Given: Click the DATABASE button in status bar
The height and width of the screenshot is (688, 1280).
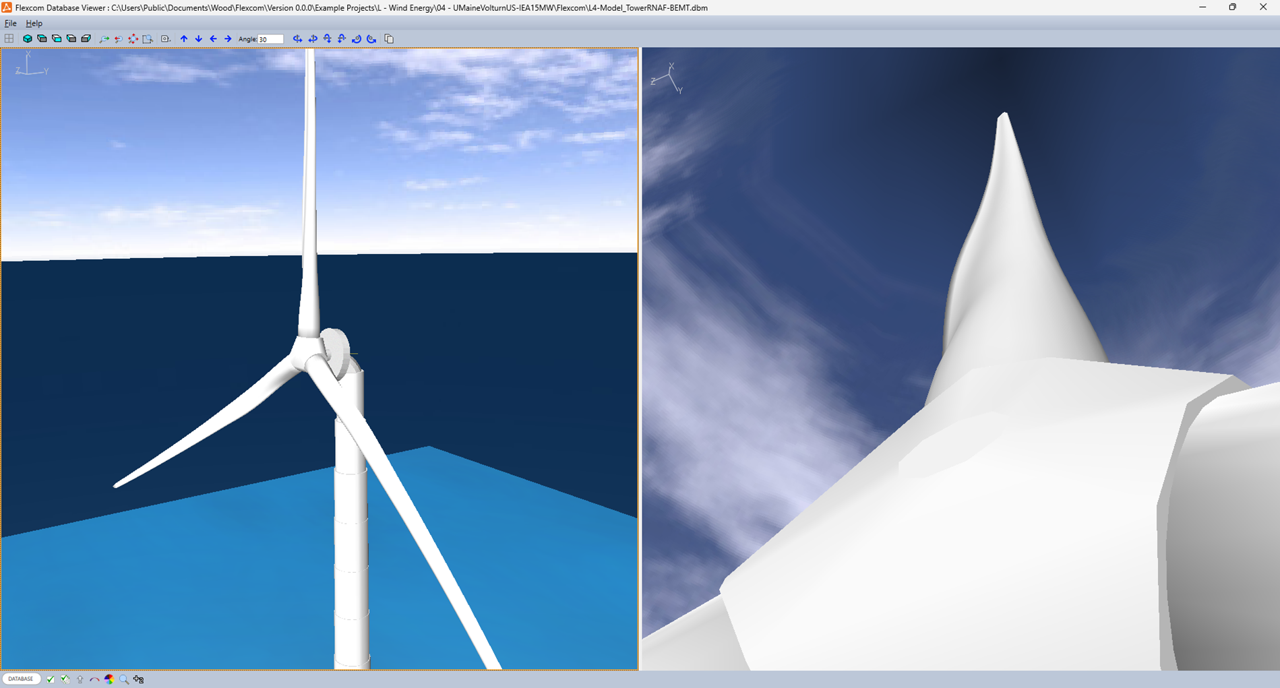Looking at the screenshot, I should (x=21, y=679).
